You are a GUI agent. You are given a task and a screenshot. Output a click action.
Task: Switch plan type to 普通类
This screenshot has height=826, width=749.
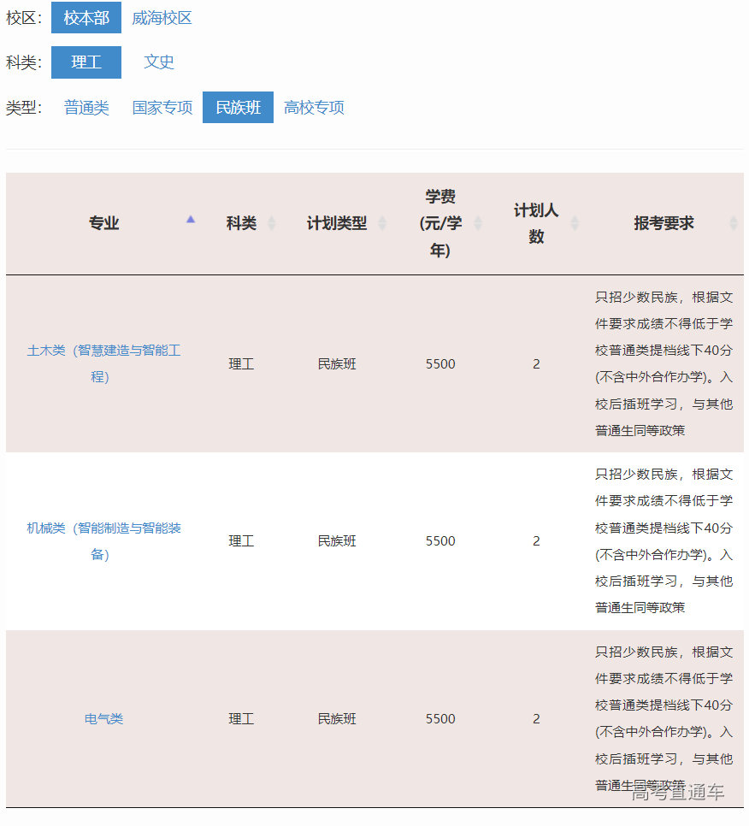pyautogui.click(x=86, y=107)
